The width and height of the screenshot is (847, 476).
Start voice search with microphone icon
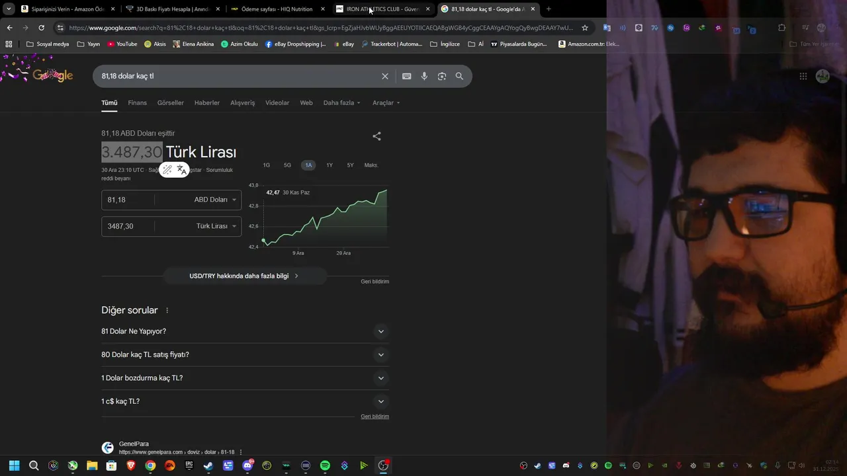[x=424, y=76]
